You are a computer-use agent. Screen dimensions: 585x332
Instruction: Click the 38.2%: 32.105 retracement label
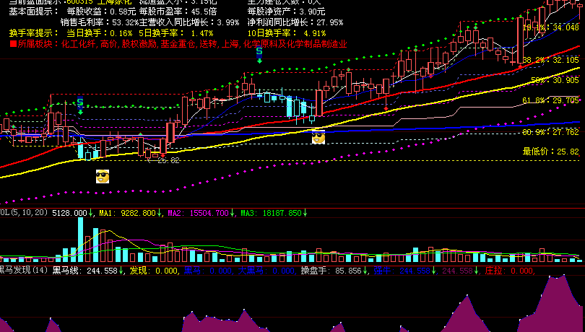pyautogui.click(x=550, y=60)
